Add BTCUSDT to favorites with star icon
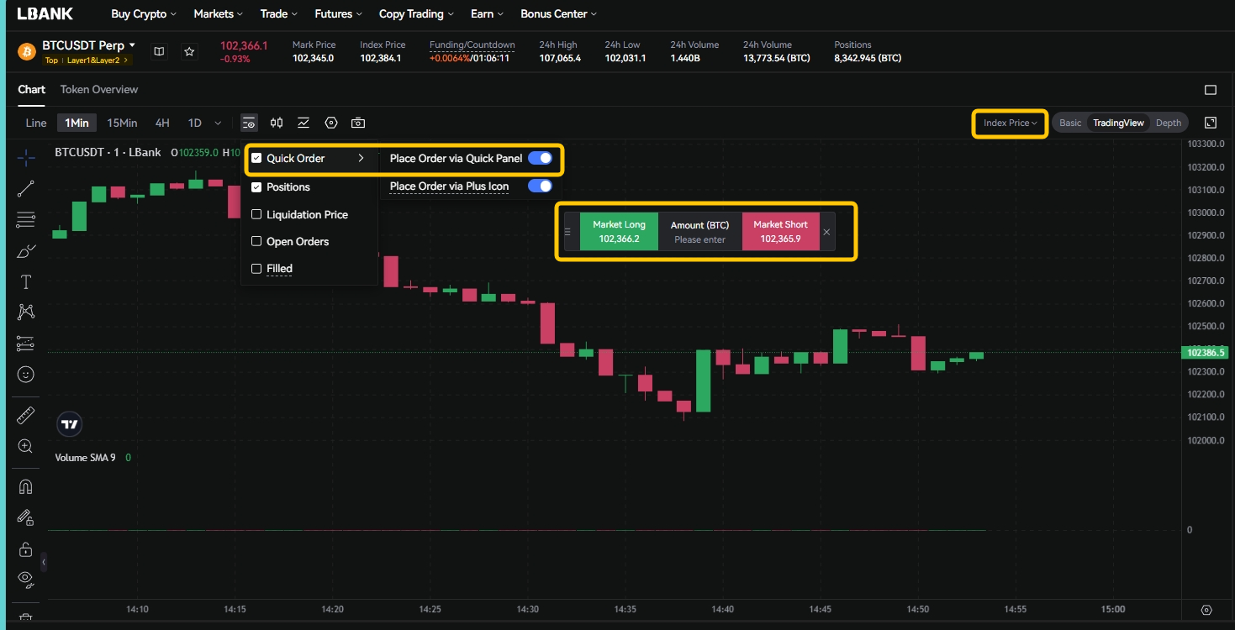Screen dimensions: 1235x630 (189, 52)
